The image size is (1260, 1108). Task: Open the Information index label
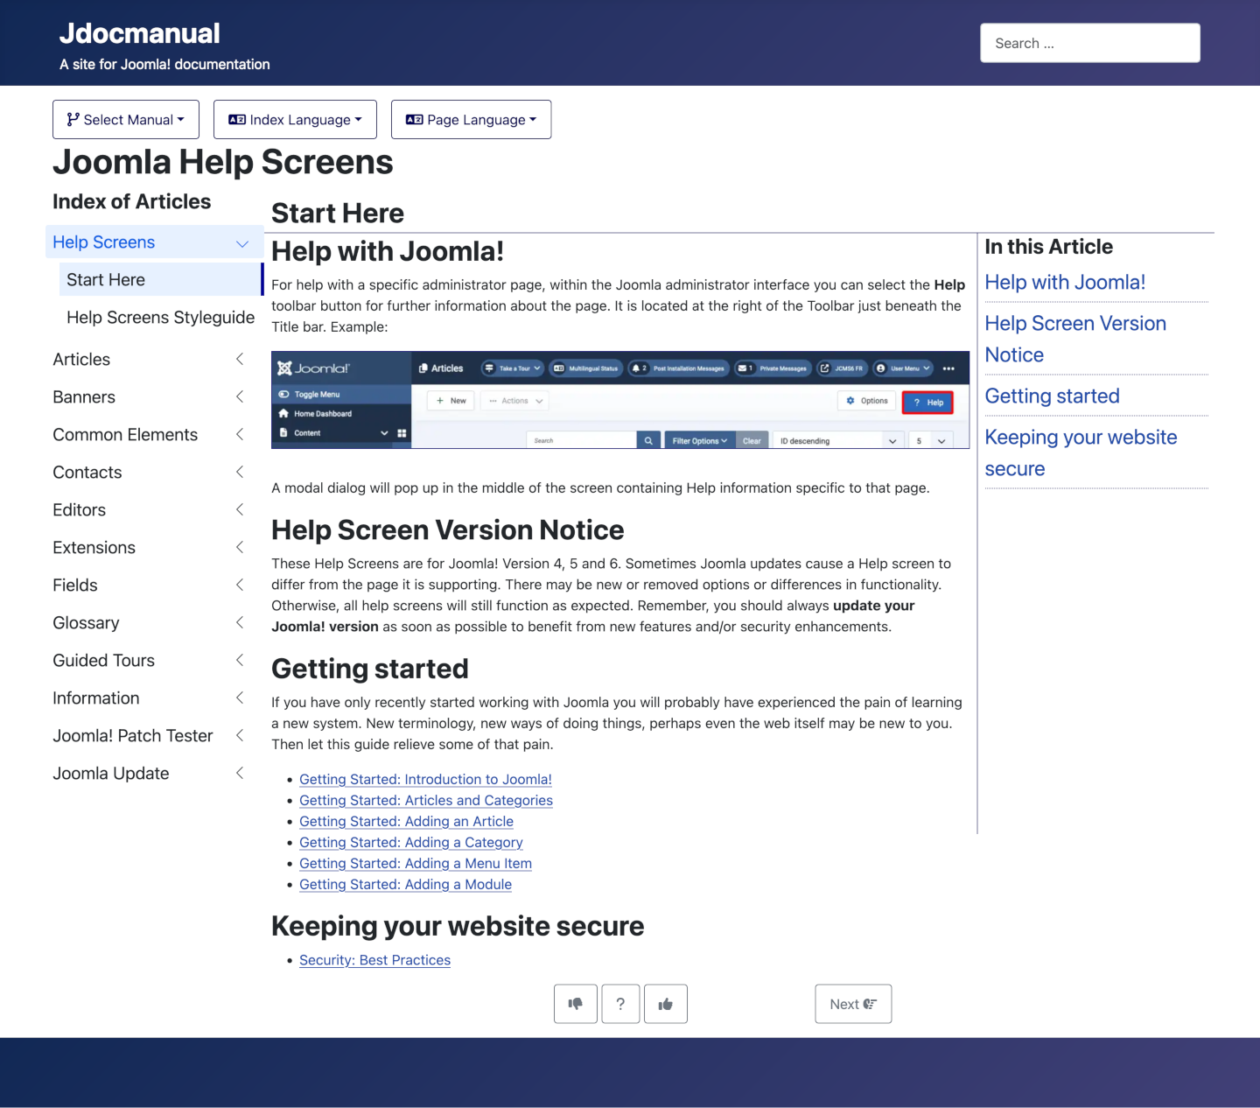tap(96, 698)
